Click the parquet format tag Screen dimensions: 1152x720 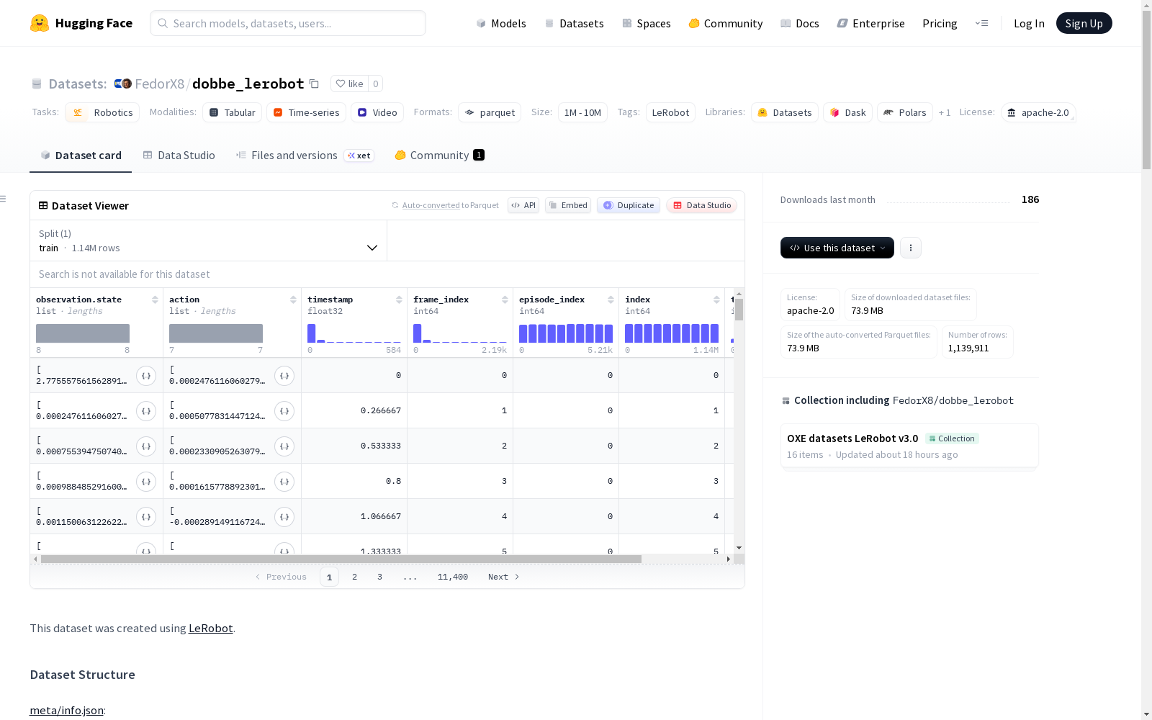click(x=490, y=112)
